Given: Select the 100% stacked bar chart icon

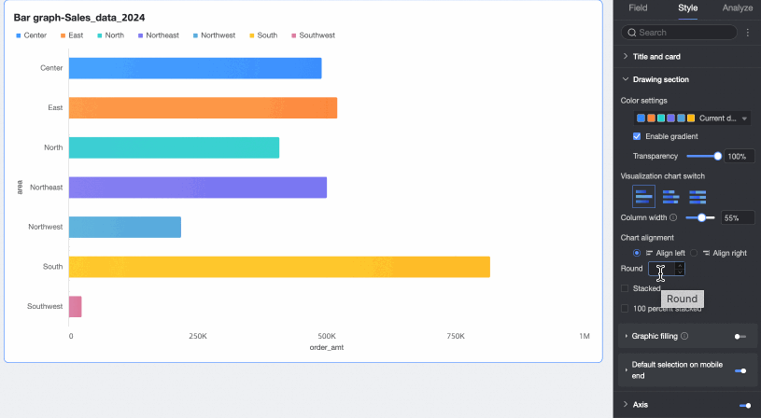Looking at the screenshot, I should click(x=698, y=196).
